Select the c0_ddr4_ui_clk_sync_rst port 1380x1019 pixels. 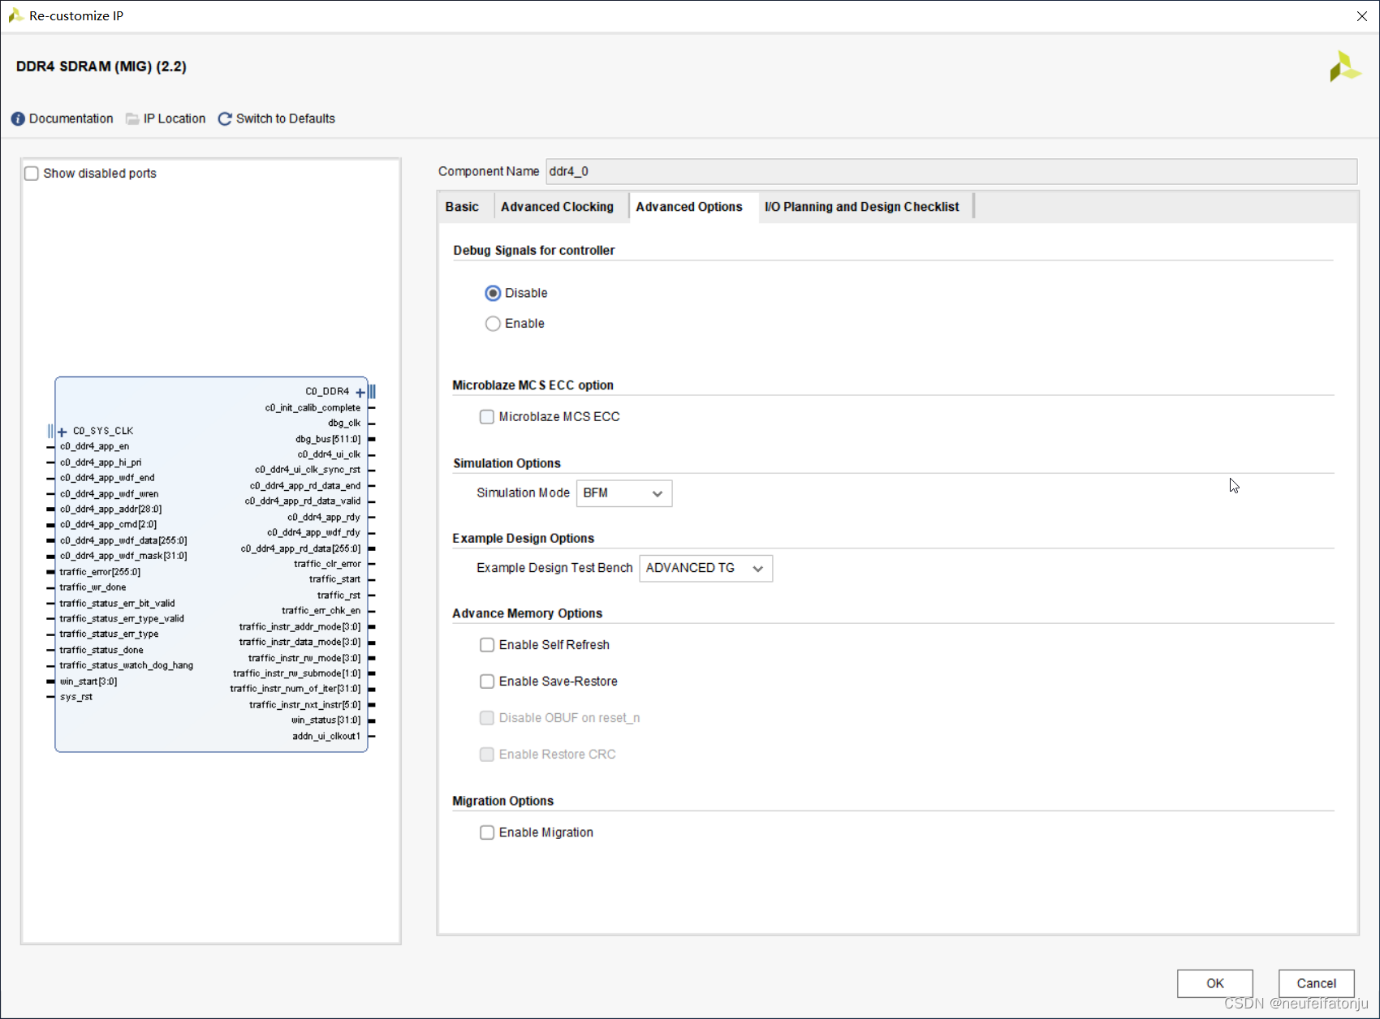pos(308,470)
